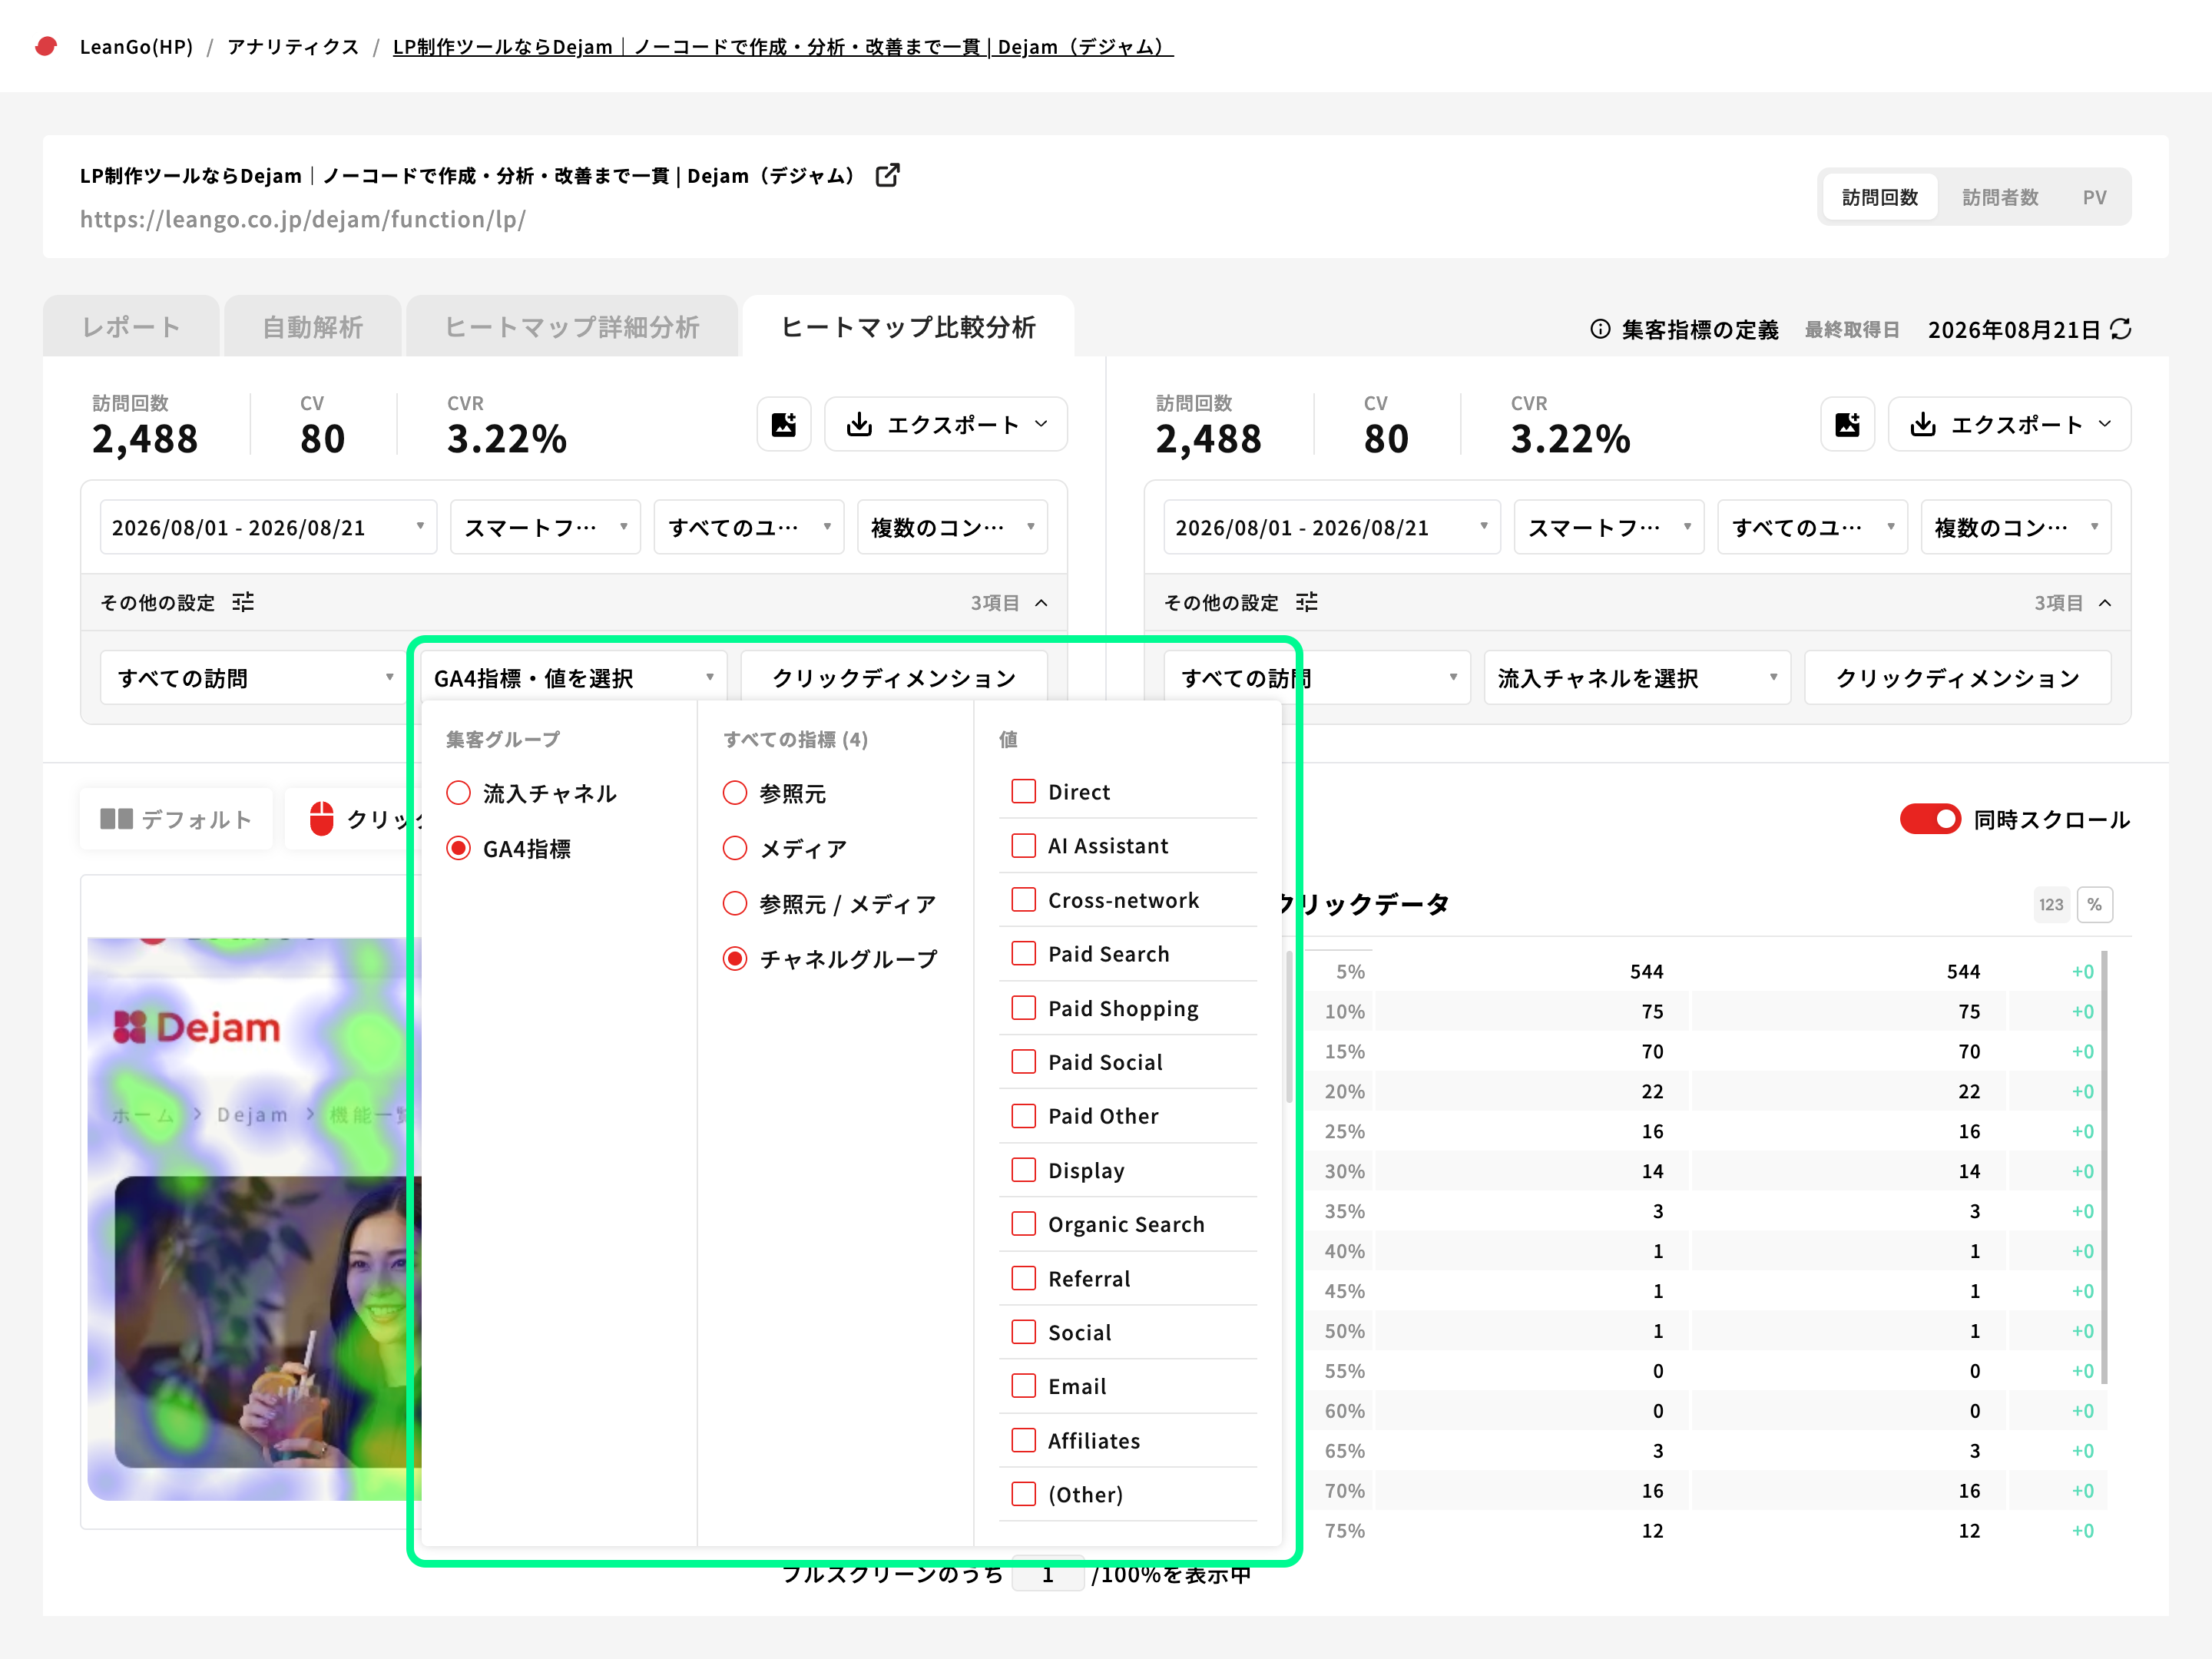Select the PV metric tab
2212x1659 pixels.
(x=2094, y=197)
